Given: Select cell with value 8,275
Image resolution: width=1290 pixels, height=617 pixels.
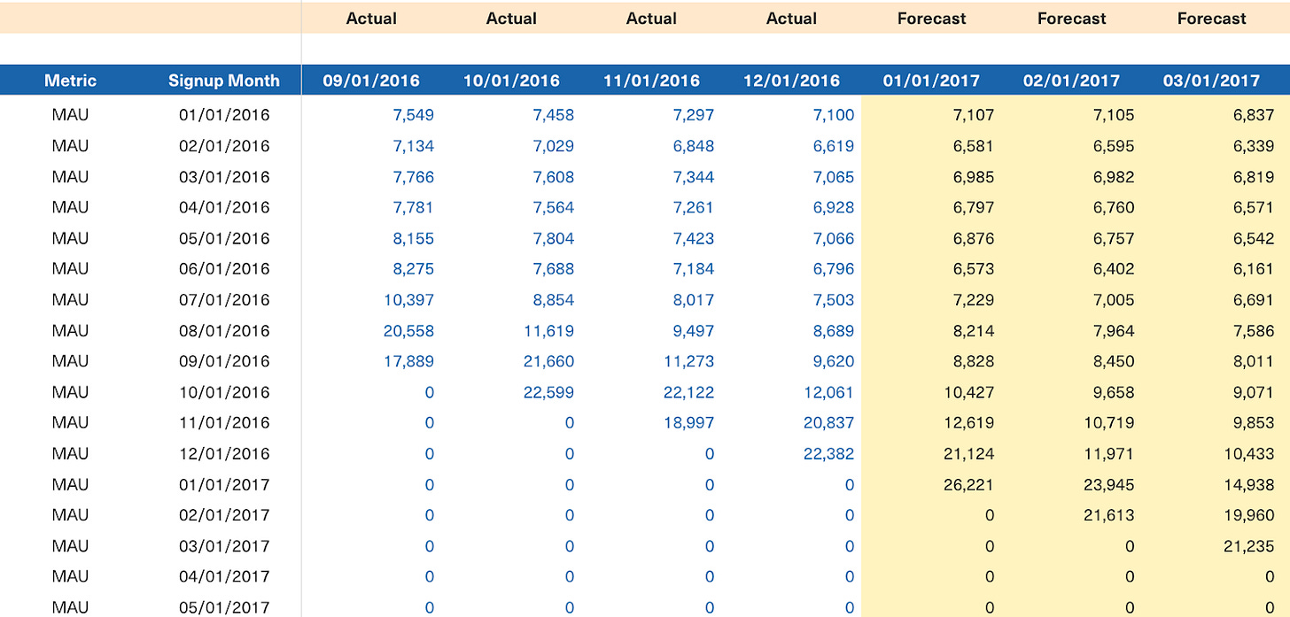Looking at the screenshot, I should pos(413,269).
